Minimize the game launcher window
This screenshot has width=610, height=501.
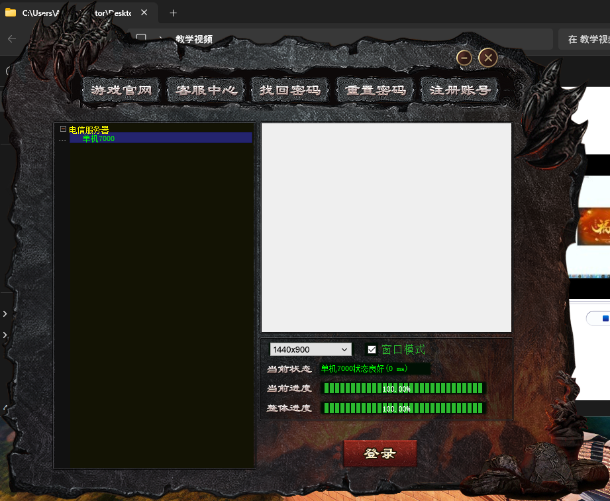[464, 58]
